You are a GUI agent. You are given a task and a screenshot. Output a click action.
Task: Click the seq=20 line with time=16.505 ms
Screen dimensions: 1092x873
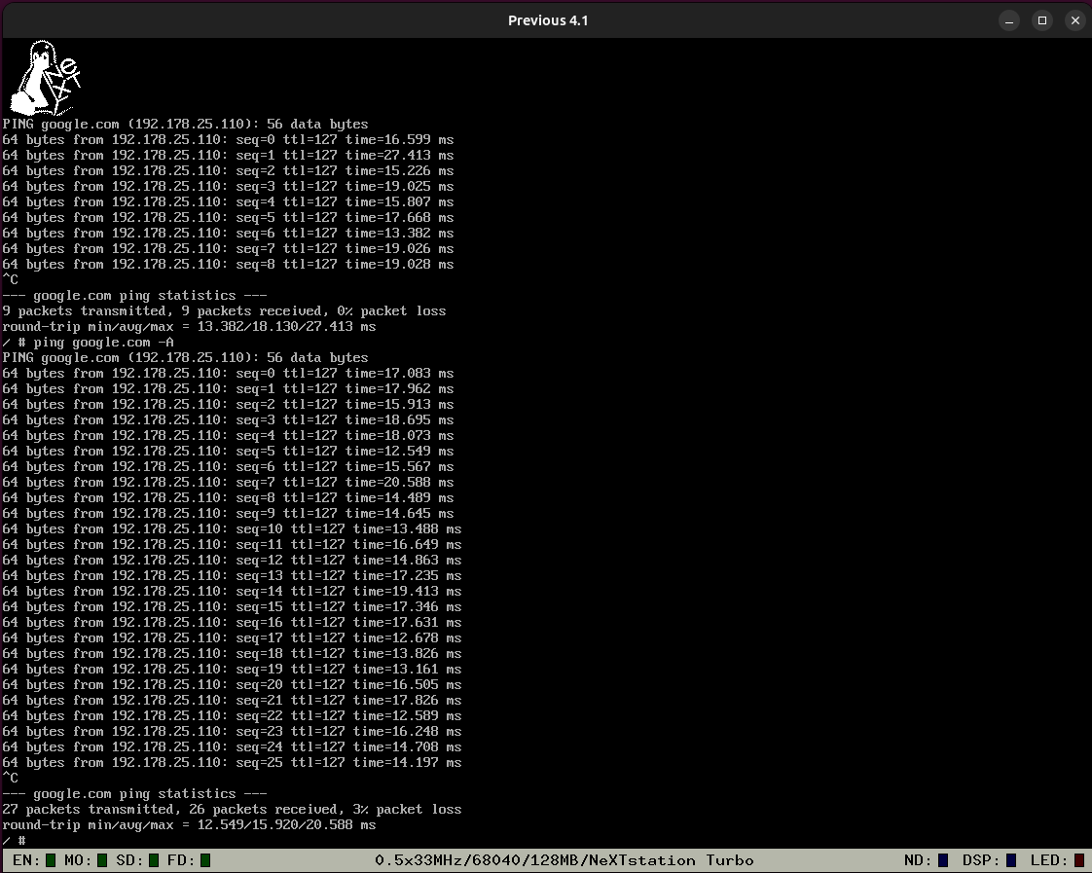[232, 685]
